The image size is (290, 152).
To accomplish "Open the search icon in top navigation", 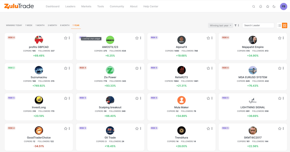I will pyautogui.click(x=253, y=6).
